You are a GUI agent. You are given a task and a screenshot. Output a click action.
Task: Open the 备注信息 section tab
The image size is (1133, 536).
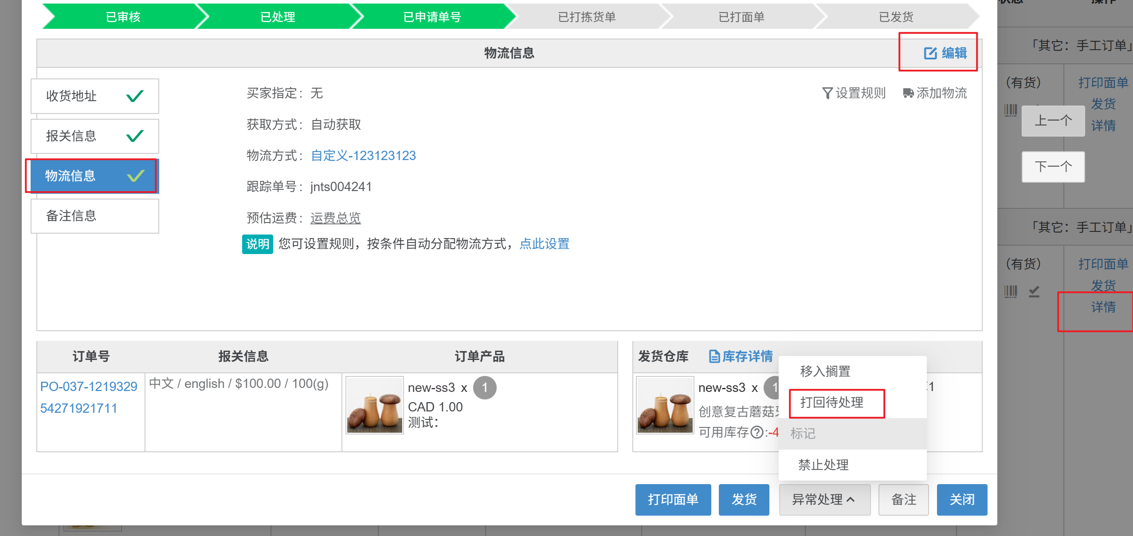pyautogui.click(x=95, y=216)
